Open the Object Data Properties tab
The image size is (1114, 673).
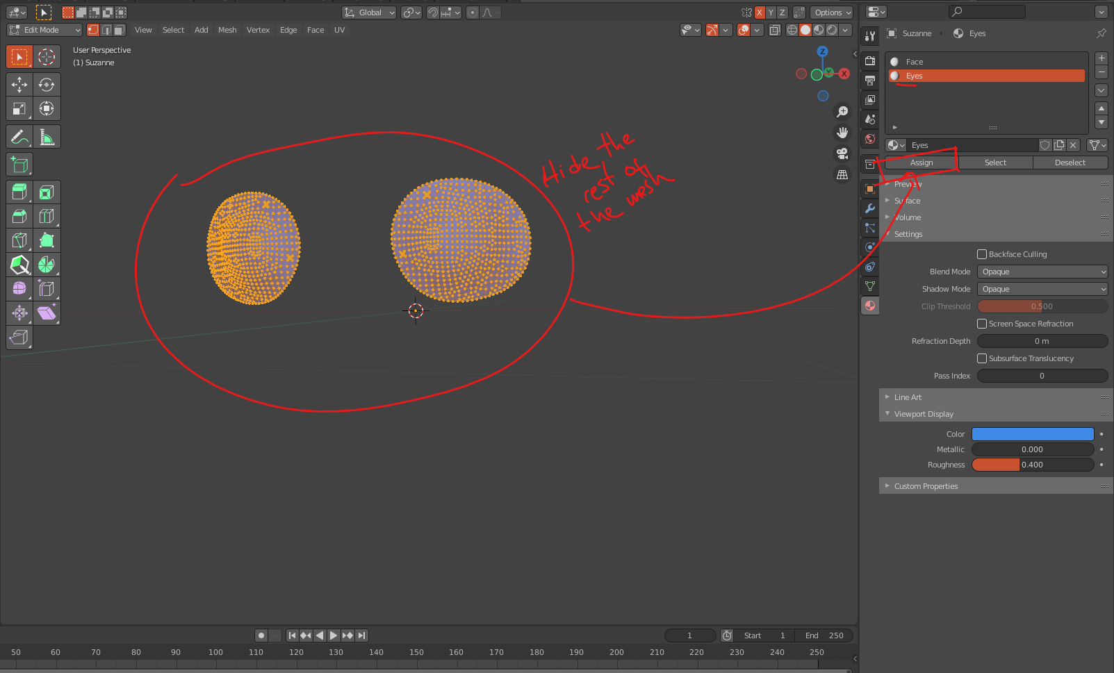pyautogui.click(x=870, y=286)
